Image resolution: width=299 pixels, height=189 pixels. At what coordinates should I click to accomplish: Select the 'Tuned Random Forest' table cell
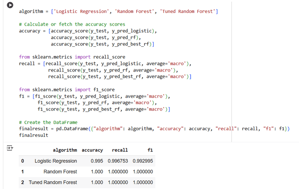53,182
